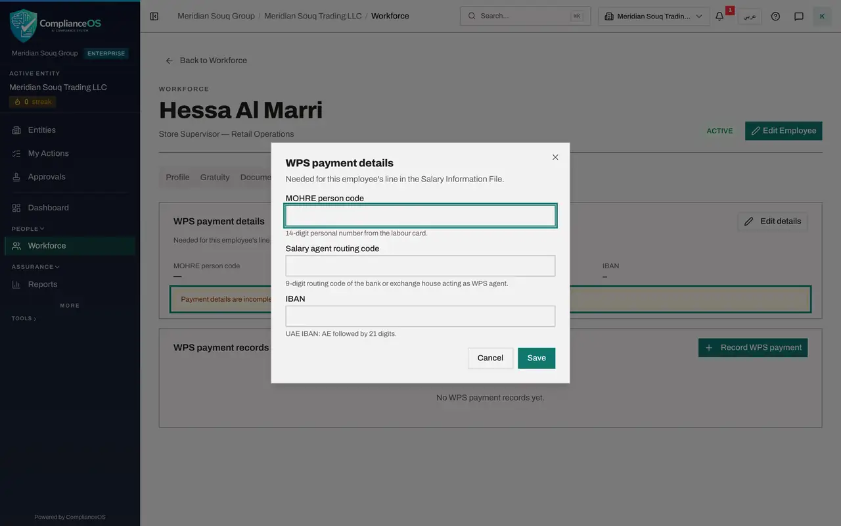Expand the More sidebar section

(70, 306)
